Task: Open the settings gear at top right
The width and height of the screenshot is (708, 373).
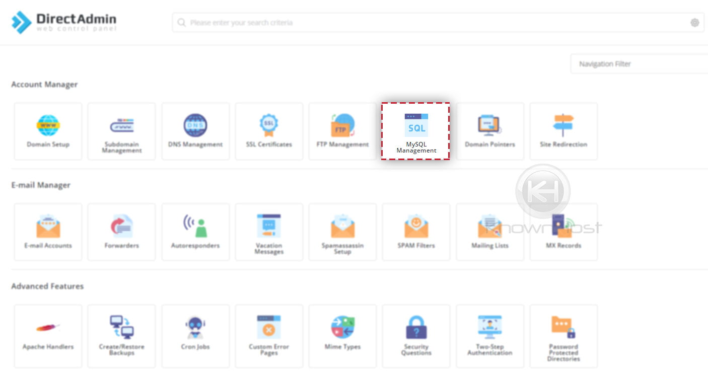Action: point(694,23)
